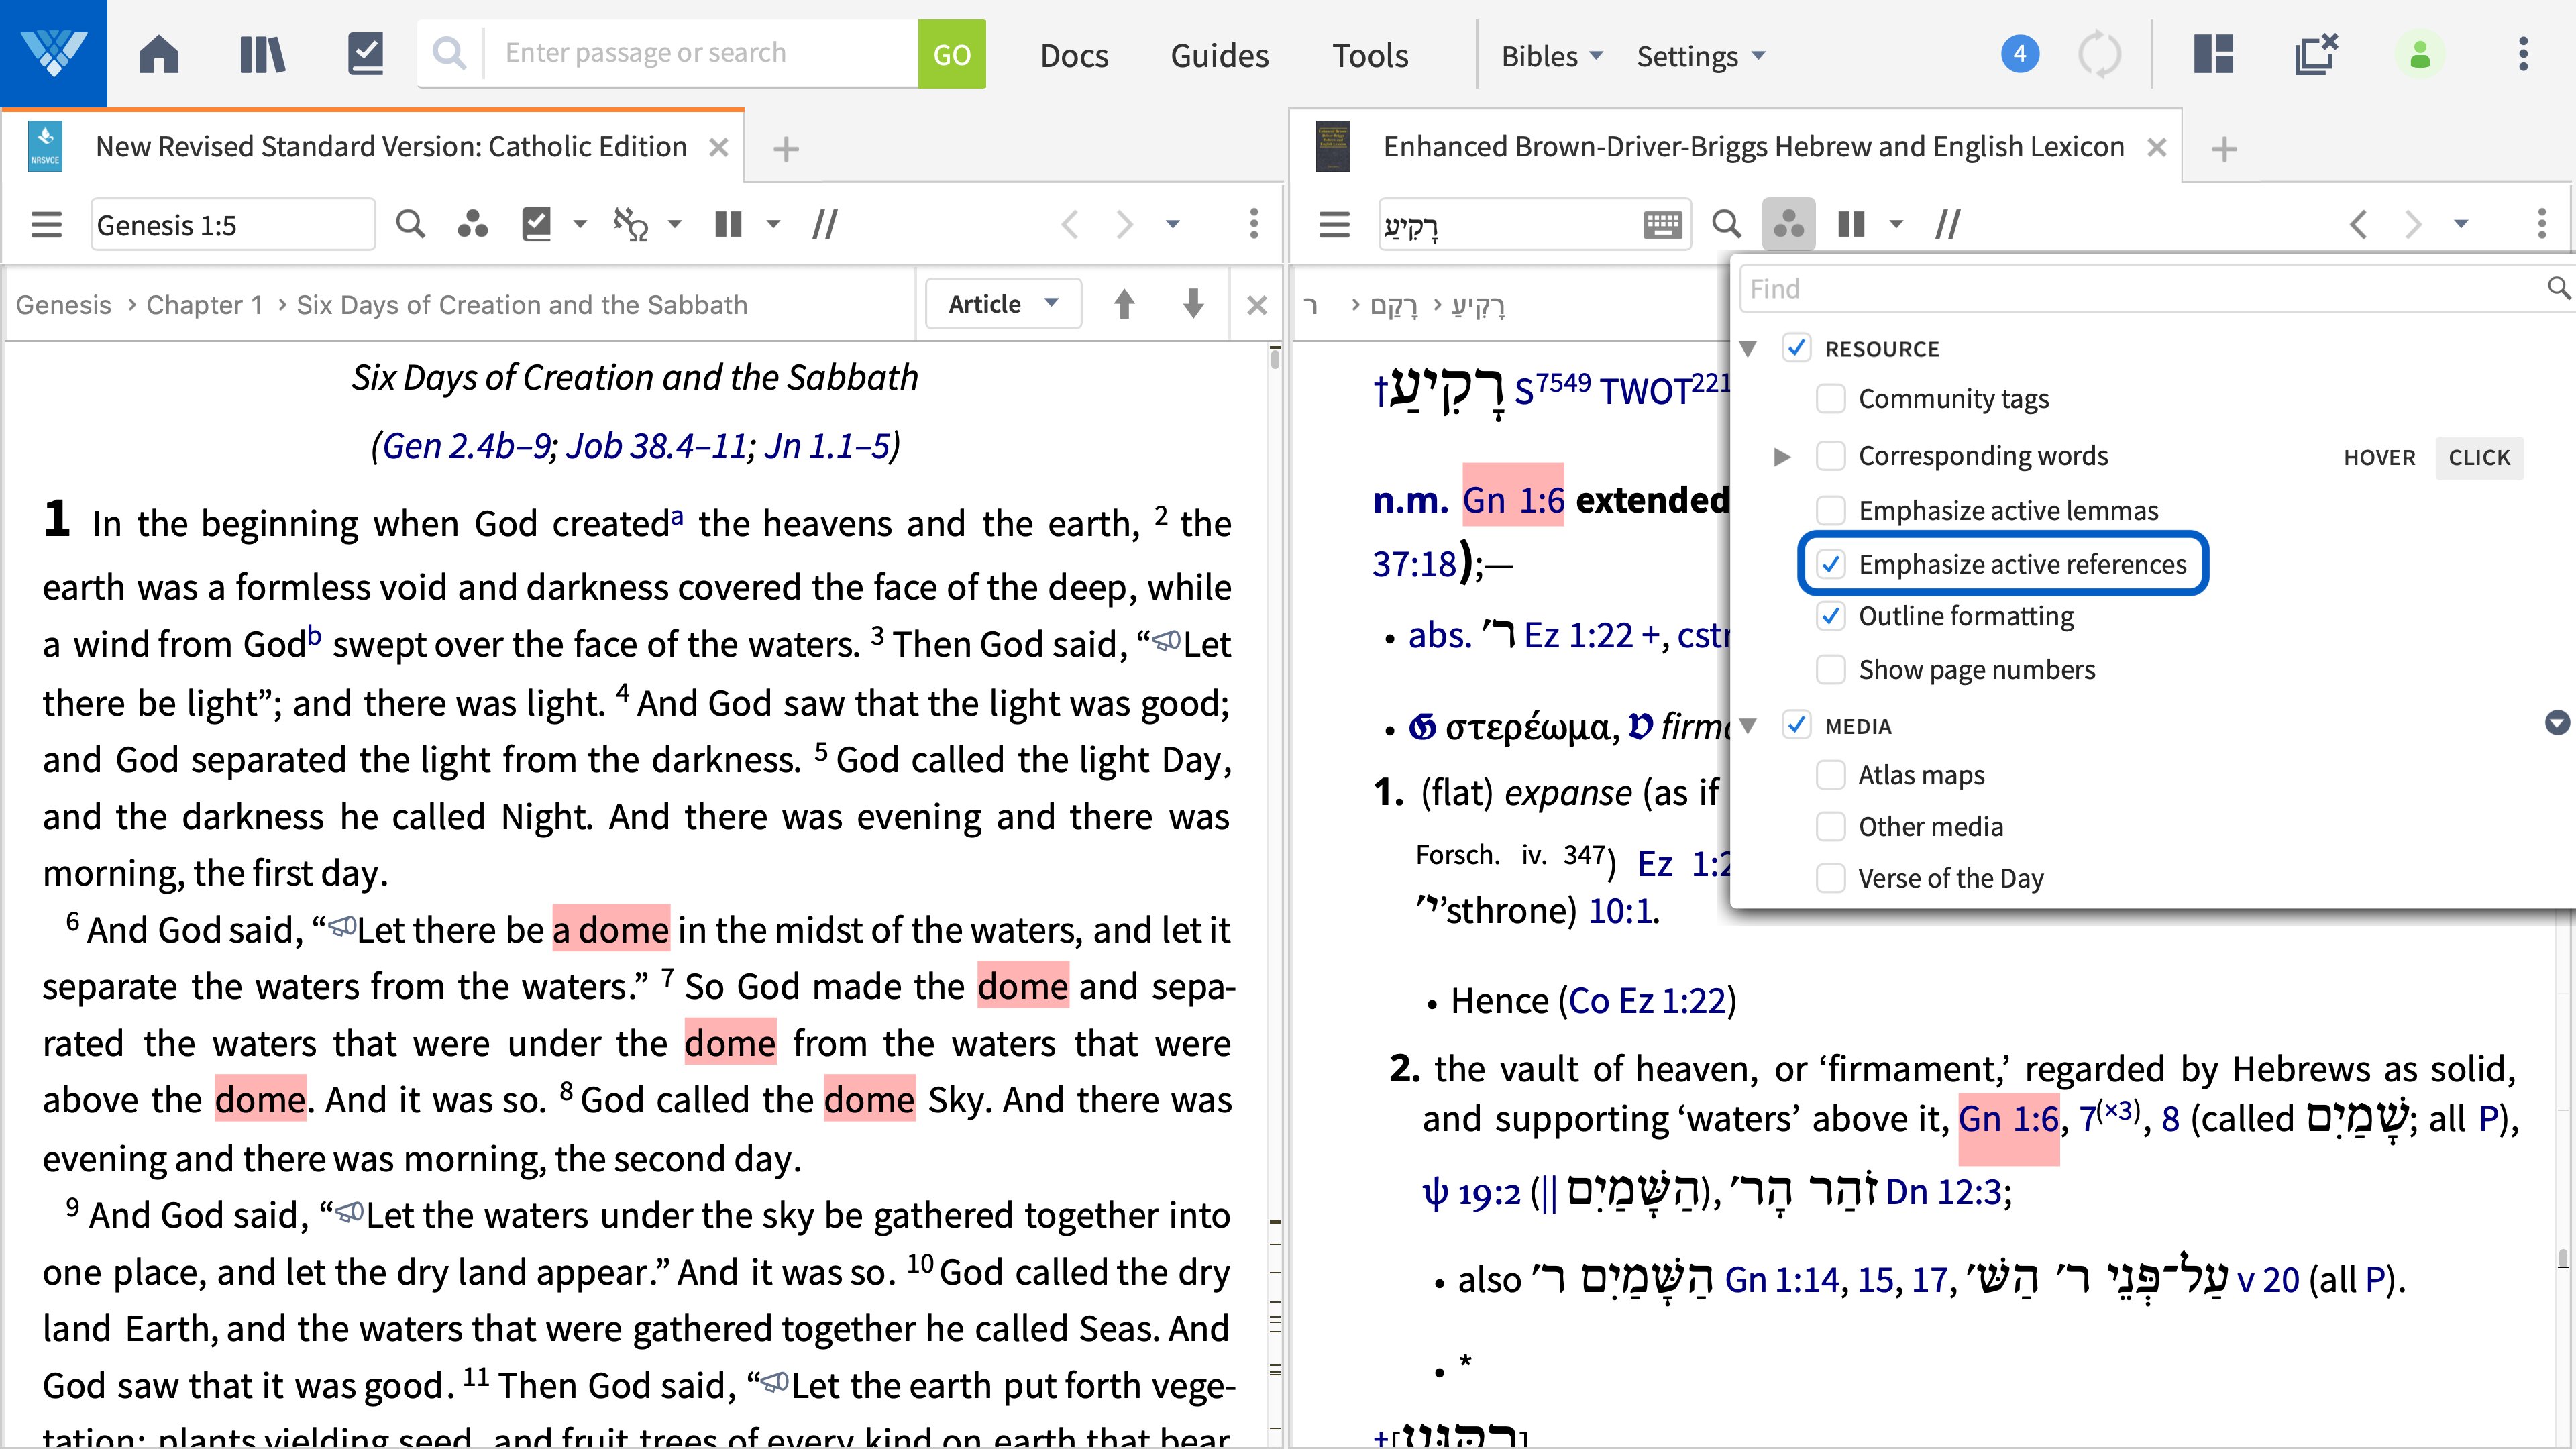Expand the Corresponding words options triangle
The width and height of the screenshot is (2576, 1449).
(1781, 457)
